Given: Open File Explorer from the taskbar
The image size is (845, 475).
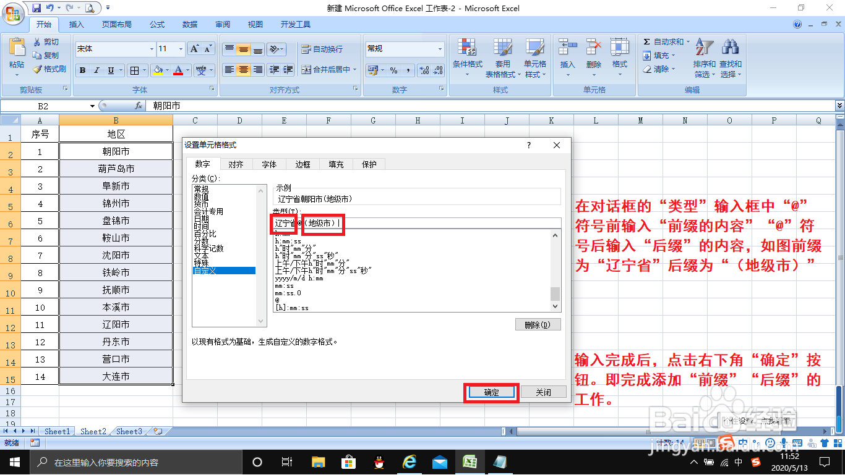Looking at the screenshot, I should click(x=318, y=462).
